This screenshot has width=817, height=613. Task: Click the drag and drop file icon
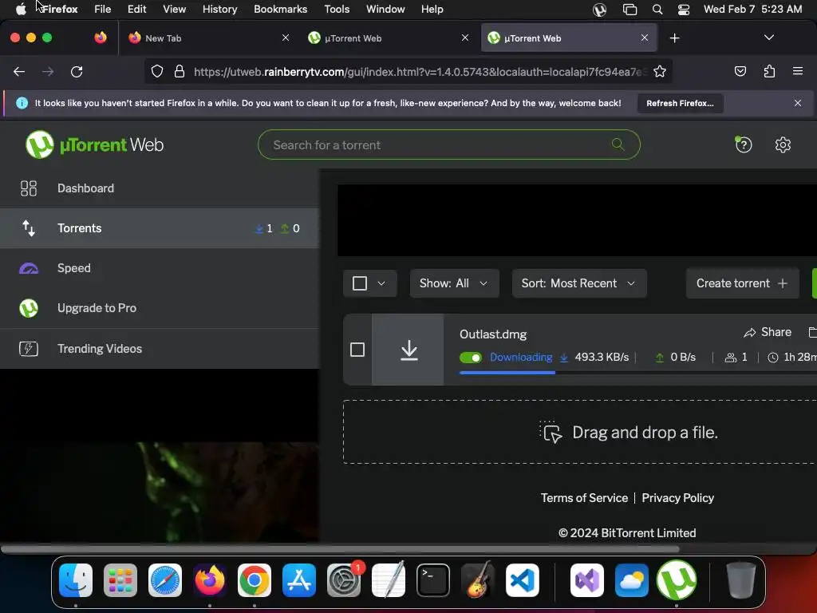pyautogui.click(x=551, y=432)
